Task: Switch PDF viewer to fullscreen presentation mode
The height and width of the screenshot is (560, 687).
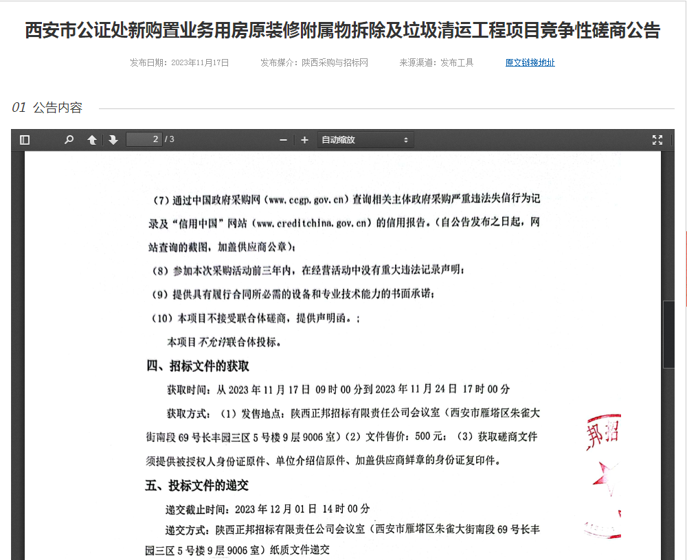Action: (x=657, y=140)
